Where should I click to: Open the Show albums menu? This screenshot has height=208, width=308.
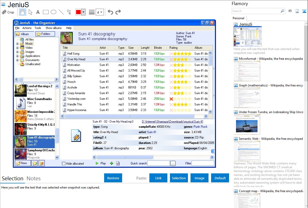(53, 28)
